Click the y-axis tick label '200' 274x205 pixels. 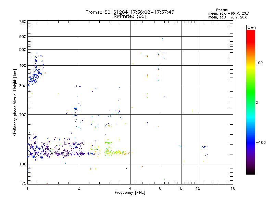click(x=23, y=115)
